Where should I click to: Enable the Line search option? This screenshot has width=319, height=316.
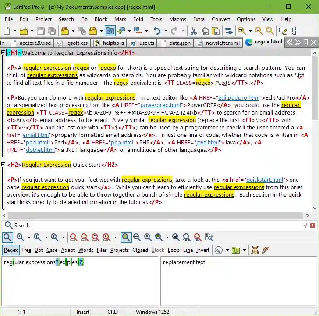point(188,250)
